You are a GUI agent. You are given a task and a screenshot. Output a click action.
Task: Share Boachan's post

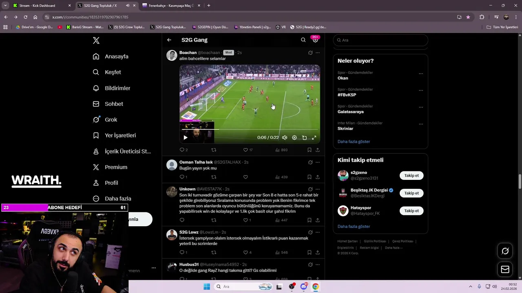[x=318, y=150]
